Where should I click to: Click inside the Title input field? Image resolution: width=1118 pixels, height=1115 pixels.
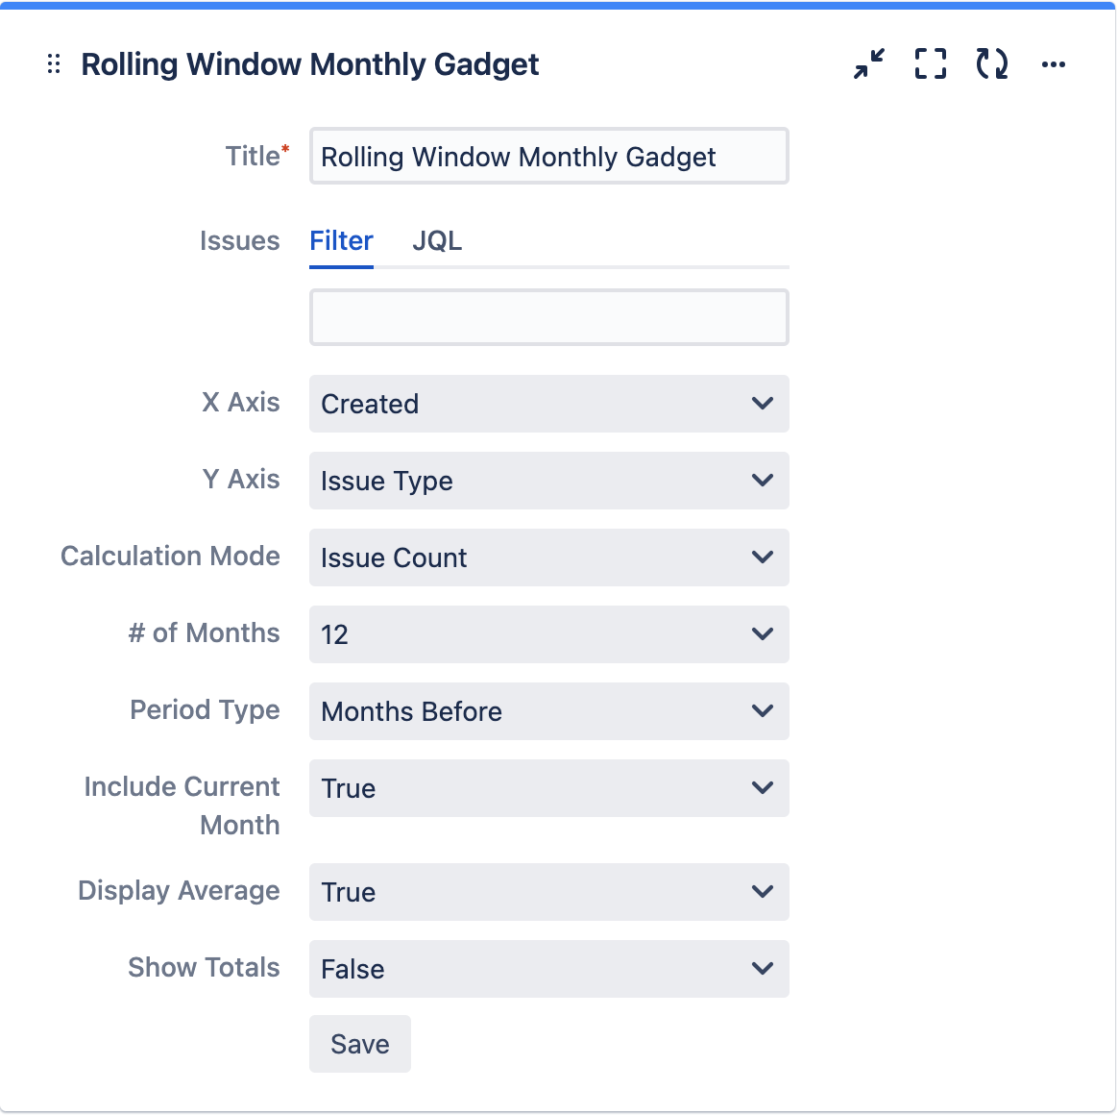point(548,156)
